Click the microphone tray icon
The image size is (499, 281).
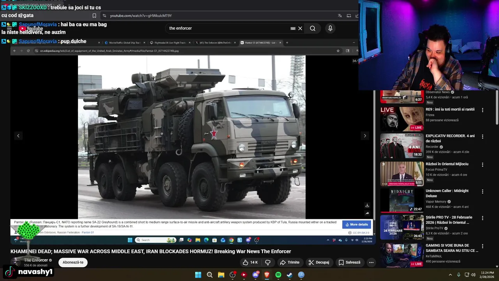(x=458, y=275)
